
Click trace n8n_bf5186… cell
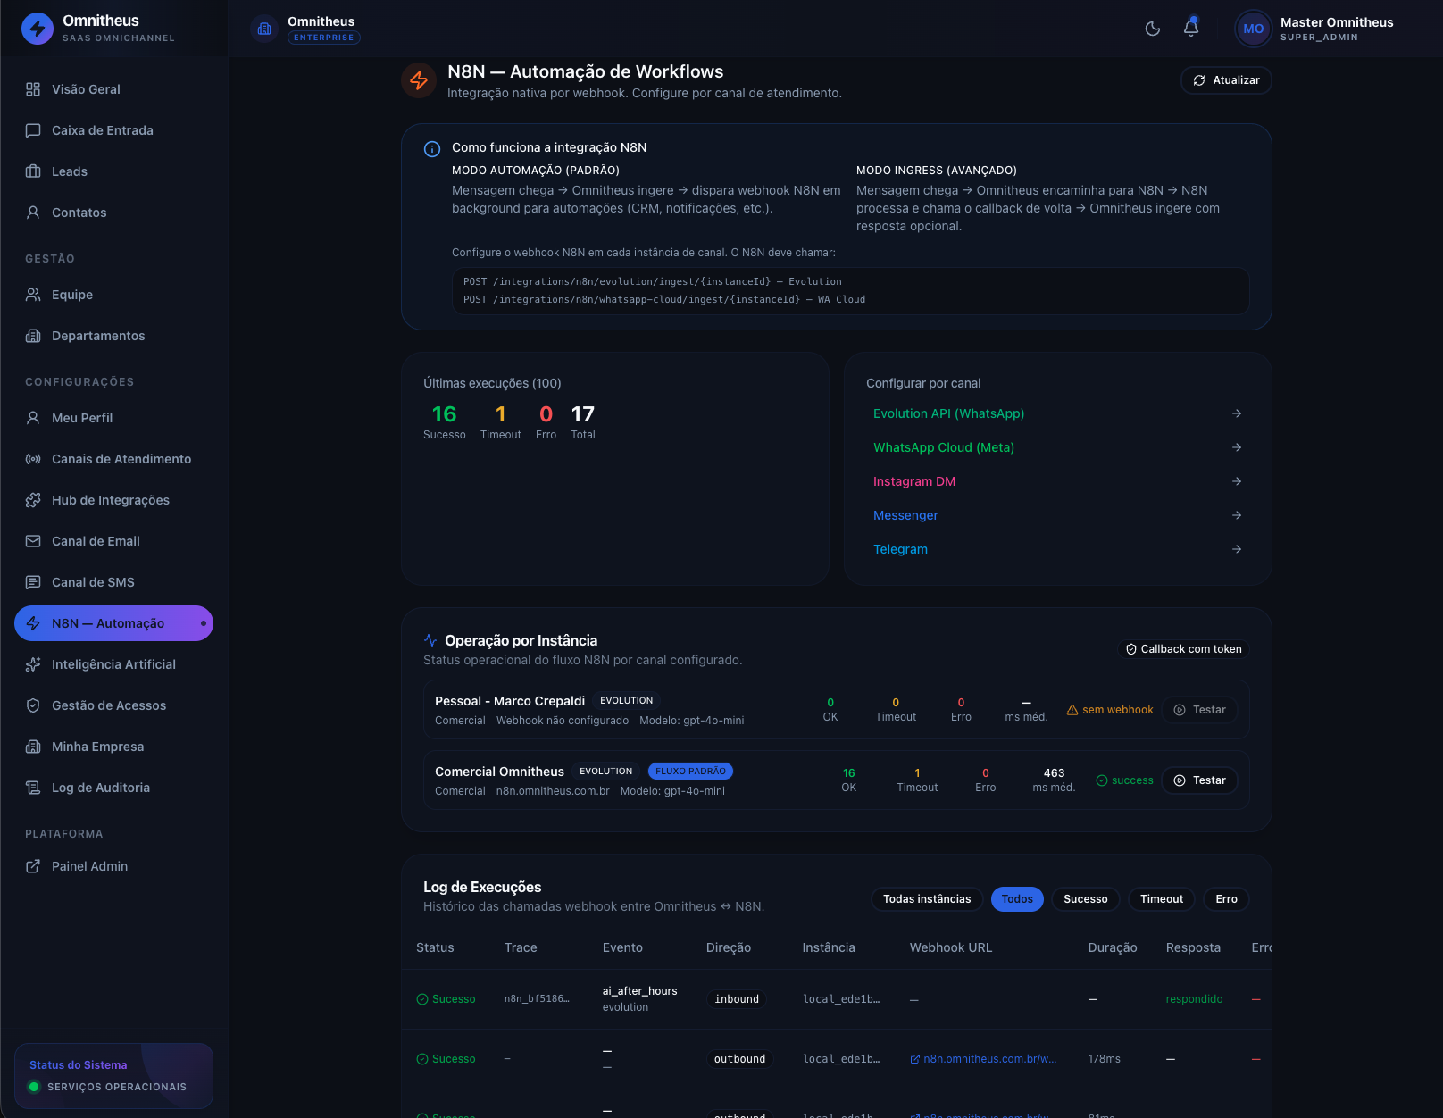(537, 998)
